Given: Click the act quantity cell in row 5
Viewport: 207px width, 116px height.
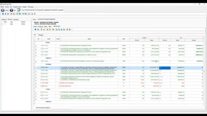Looking at the screenshot, I should 165,61.
